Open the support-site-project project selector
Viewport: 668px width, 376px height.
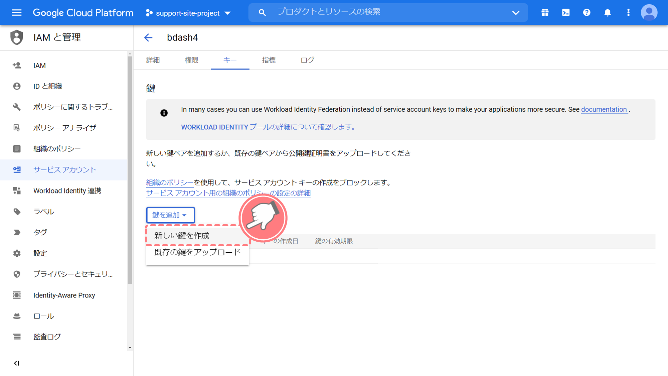tap(188, 13)
